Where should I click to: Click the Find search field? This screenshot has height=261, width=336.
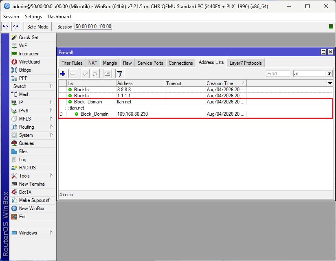[278, 74]
